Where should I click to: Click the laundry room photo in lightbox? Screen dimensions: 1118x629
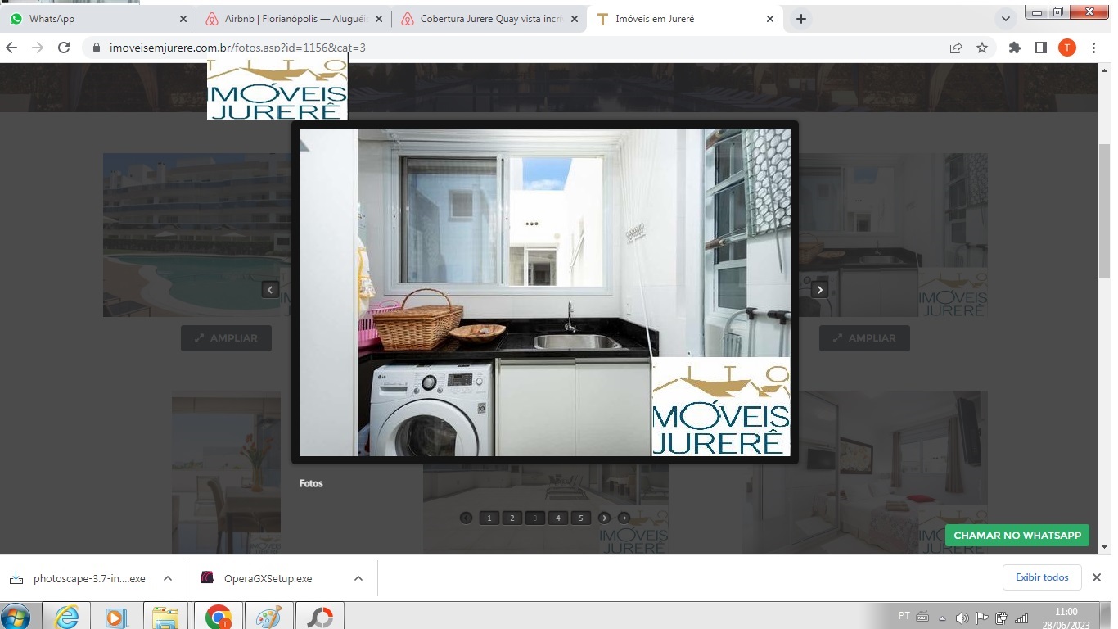click(x=544, y=292)
